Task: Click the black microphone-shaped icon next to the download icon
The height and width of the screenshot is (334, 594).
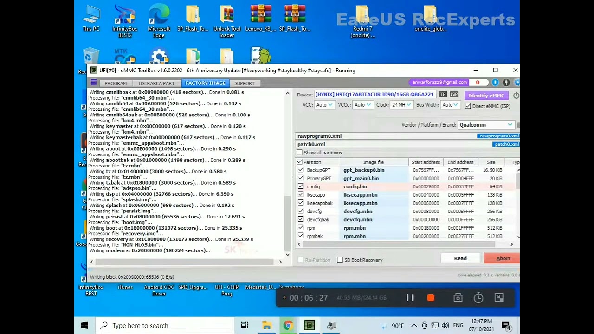Action: tap(506, 83)
